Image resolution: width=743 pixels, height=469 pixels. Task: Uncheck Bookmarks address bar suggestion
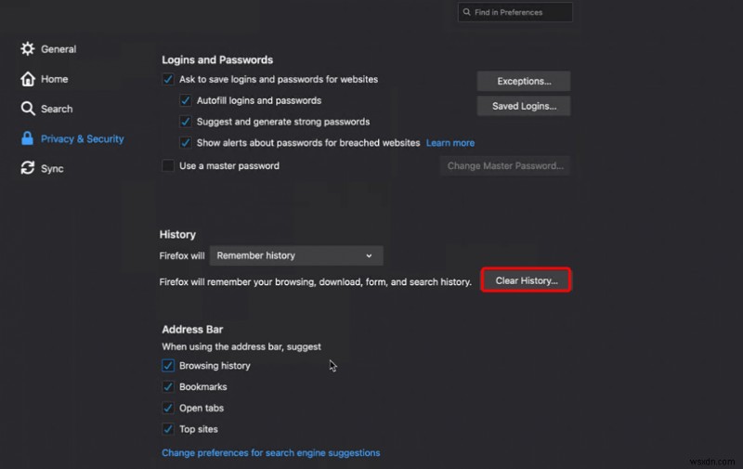(168, 387)
